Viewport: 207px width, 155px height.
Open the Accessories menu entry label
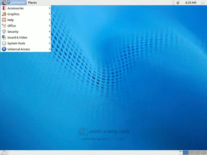click(x=16, y=8)
